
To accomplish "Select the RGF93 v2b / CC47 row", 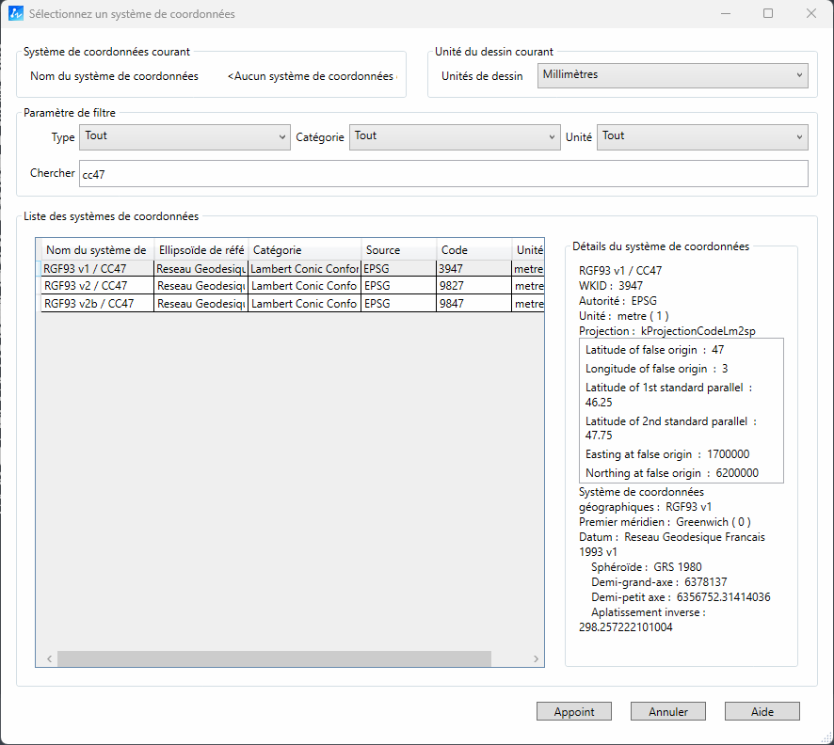I will click(x=97, y=304).
